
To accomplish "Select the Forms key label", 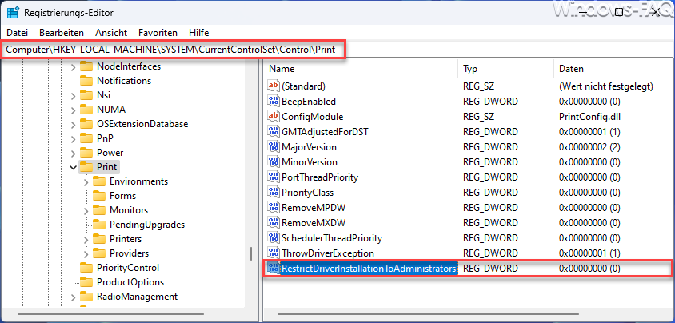I will coord(122,196).
